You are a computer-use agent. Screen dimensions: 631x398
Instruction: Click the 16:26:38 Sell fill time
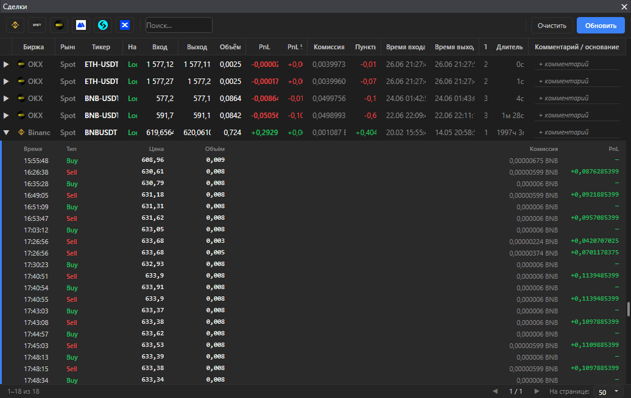point(36,172)
